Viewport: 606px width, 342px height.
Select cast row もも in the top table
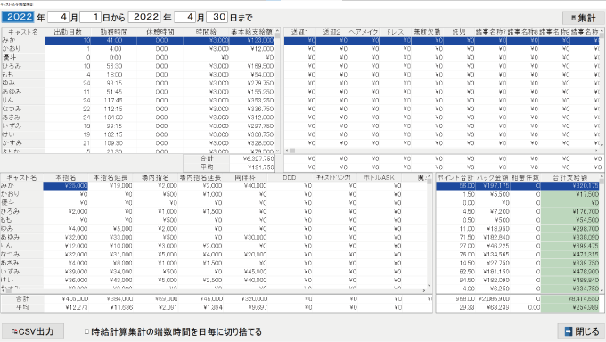coord(138,74)
